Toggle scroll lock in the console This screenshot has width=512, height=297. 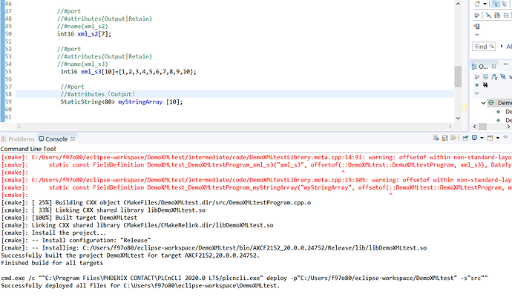pyautogui.click(x=444, y=138)
